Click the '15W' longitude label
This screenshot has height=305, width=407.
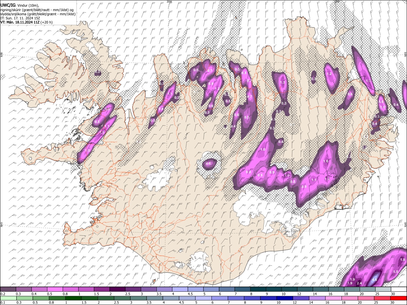tap(337, 2)
